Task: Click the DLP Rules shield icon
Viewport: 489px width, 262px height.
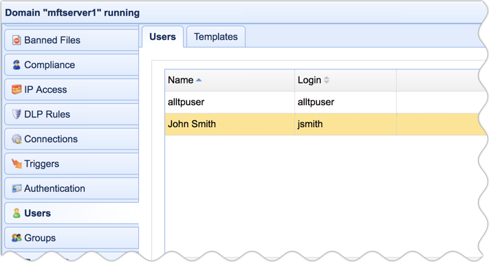Action: tap(17, 114)
